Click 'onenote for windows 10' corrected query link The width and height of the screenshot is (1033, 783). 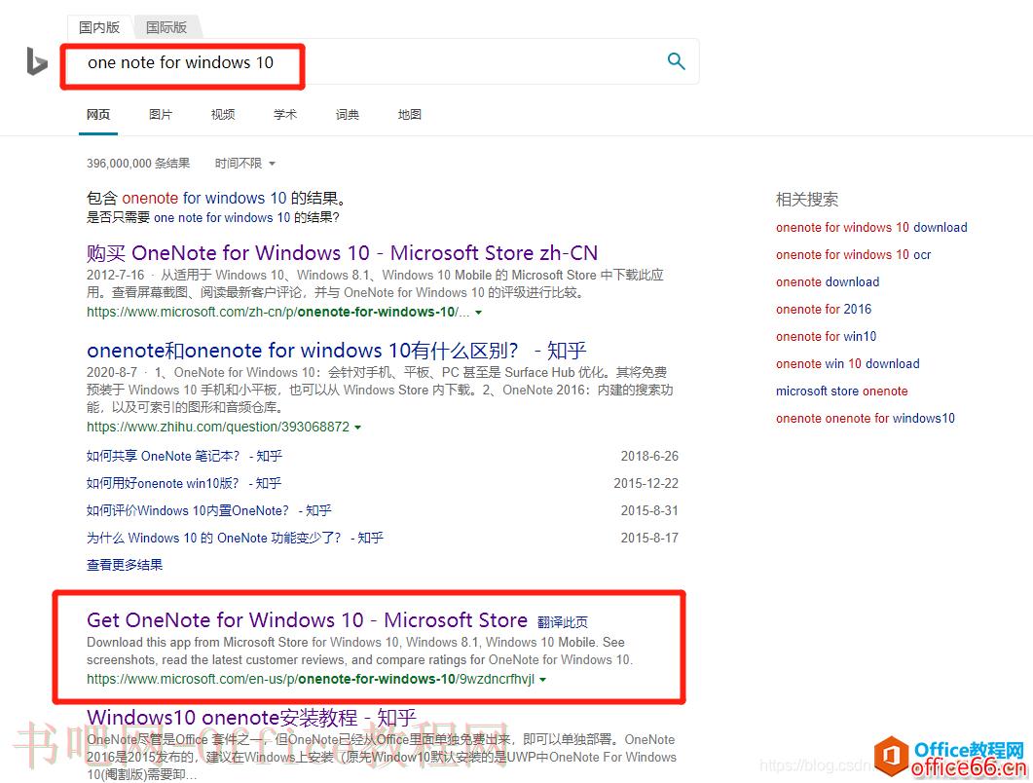tap(204, 198)
